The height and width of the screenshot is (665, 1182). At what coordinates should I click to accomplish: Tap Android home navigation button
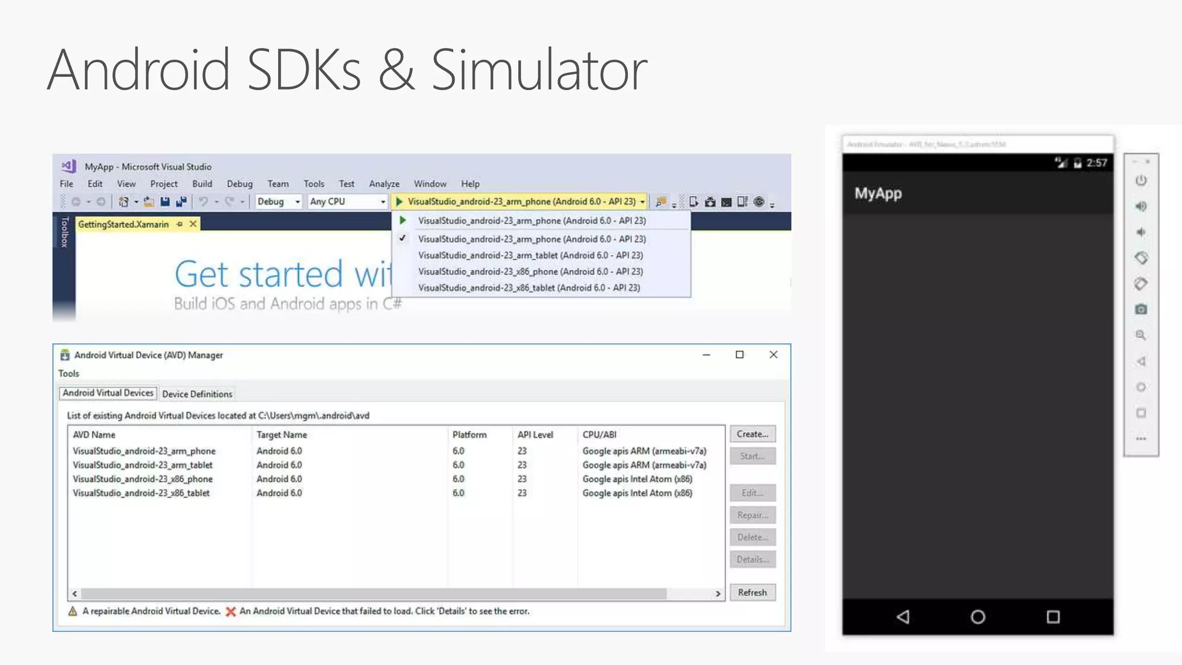point(978,617)
